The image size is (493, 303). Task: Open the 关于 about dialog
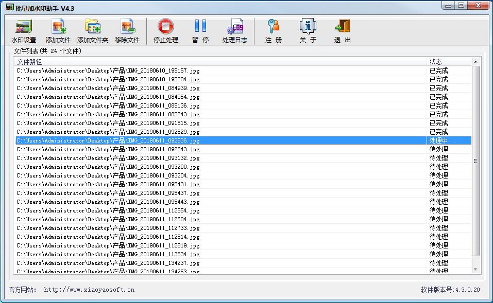308,31
